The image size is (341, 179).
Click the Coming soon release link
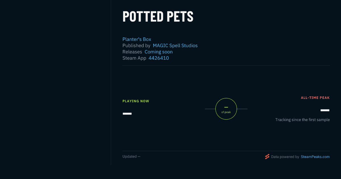(x=159, y=52)
